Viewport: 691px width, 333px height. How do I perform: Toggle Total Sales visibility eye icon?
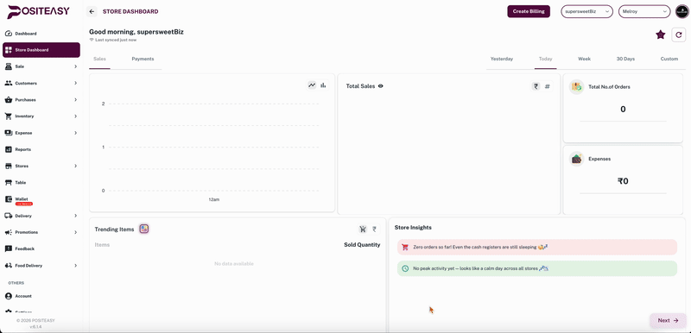381,86
